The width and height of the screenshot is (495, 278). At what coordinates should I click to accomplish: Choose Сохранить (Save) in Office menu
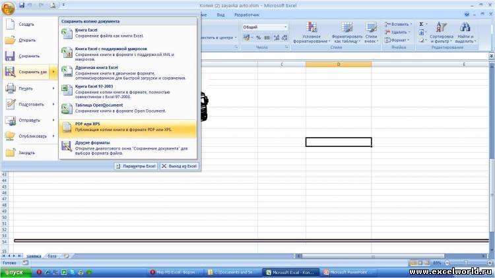point(30,56)
